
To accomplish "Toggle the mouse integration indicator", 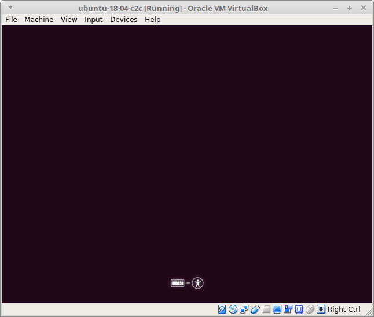I will coord(310,309).
